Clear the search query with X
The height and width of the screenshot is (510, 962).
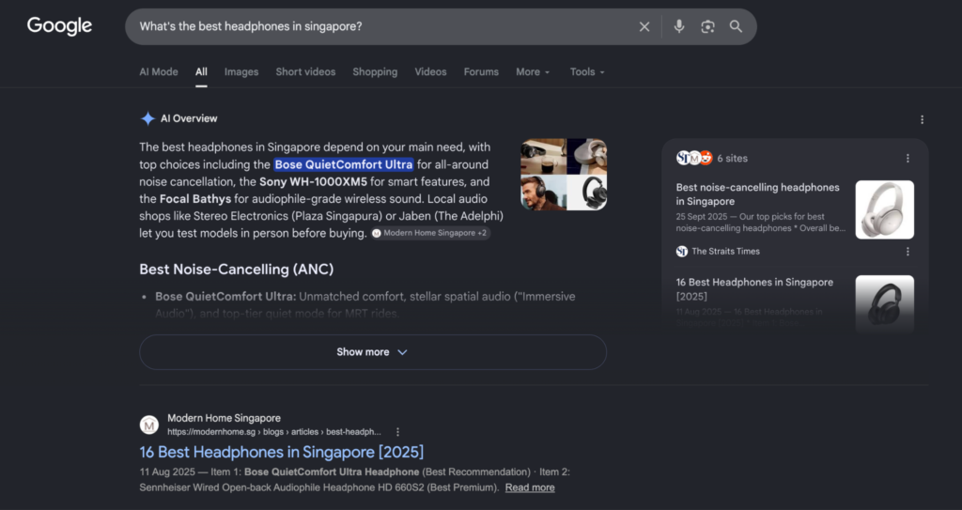point(644,27)
